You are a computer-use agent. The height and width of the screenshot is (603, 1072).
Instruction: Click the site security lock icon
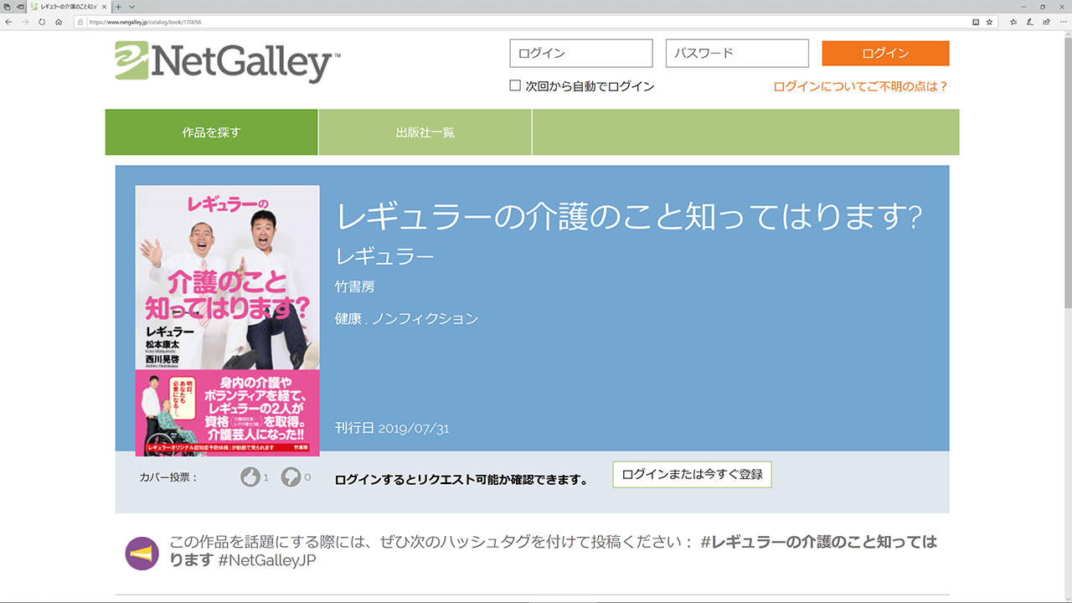81,22
